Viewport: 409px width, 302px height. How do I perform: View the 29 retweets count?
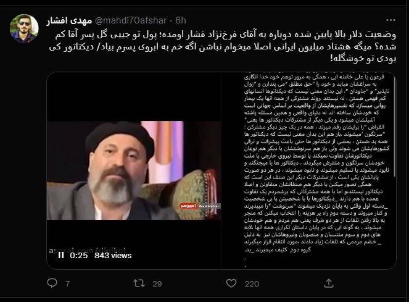(x=157, y=283)
